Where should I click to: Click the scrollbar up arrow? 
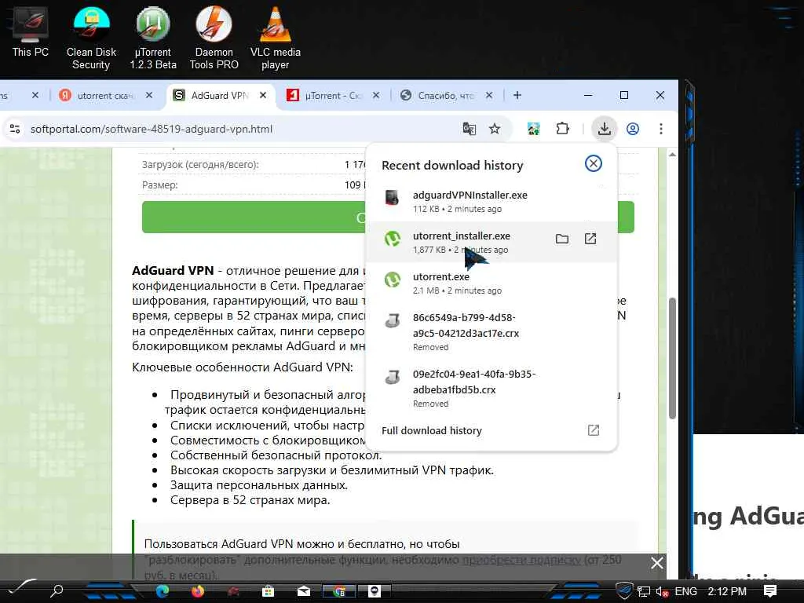(x=672, y=155)
